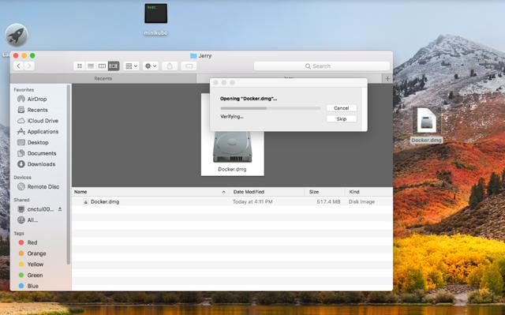
Task: Eject the cnctul00 shared computer
Action: [x=60, y=209]
